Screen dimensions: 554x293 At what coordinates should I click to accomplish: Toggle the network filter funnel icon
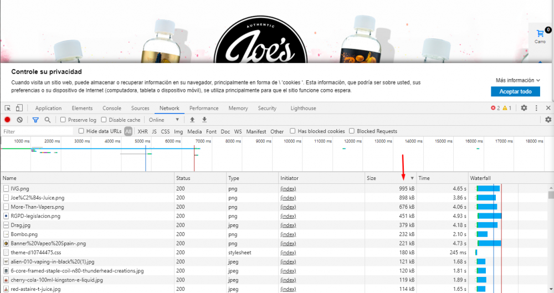[x=35, y=120]
